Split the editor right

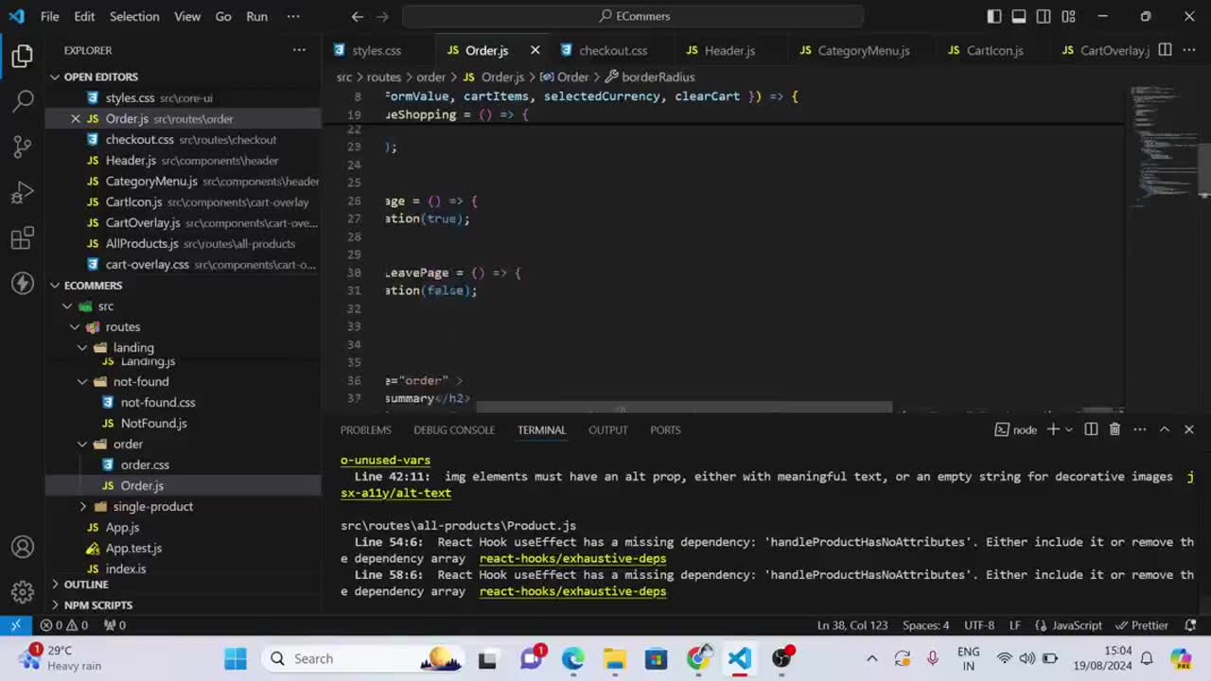[1166, 50]
